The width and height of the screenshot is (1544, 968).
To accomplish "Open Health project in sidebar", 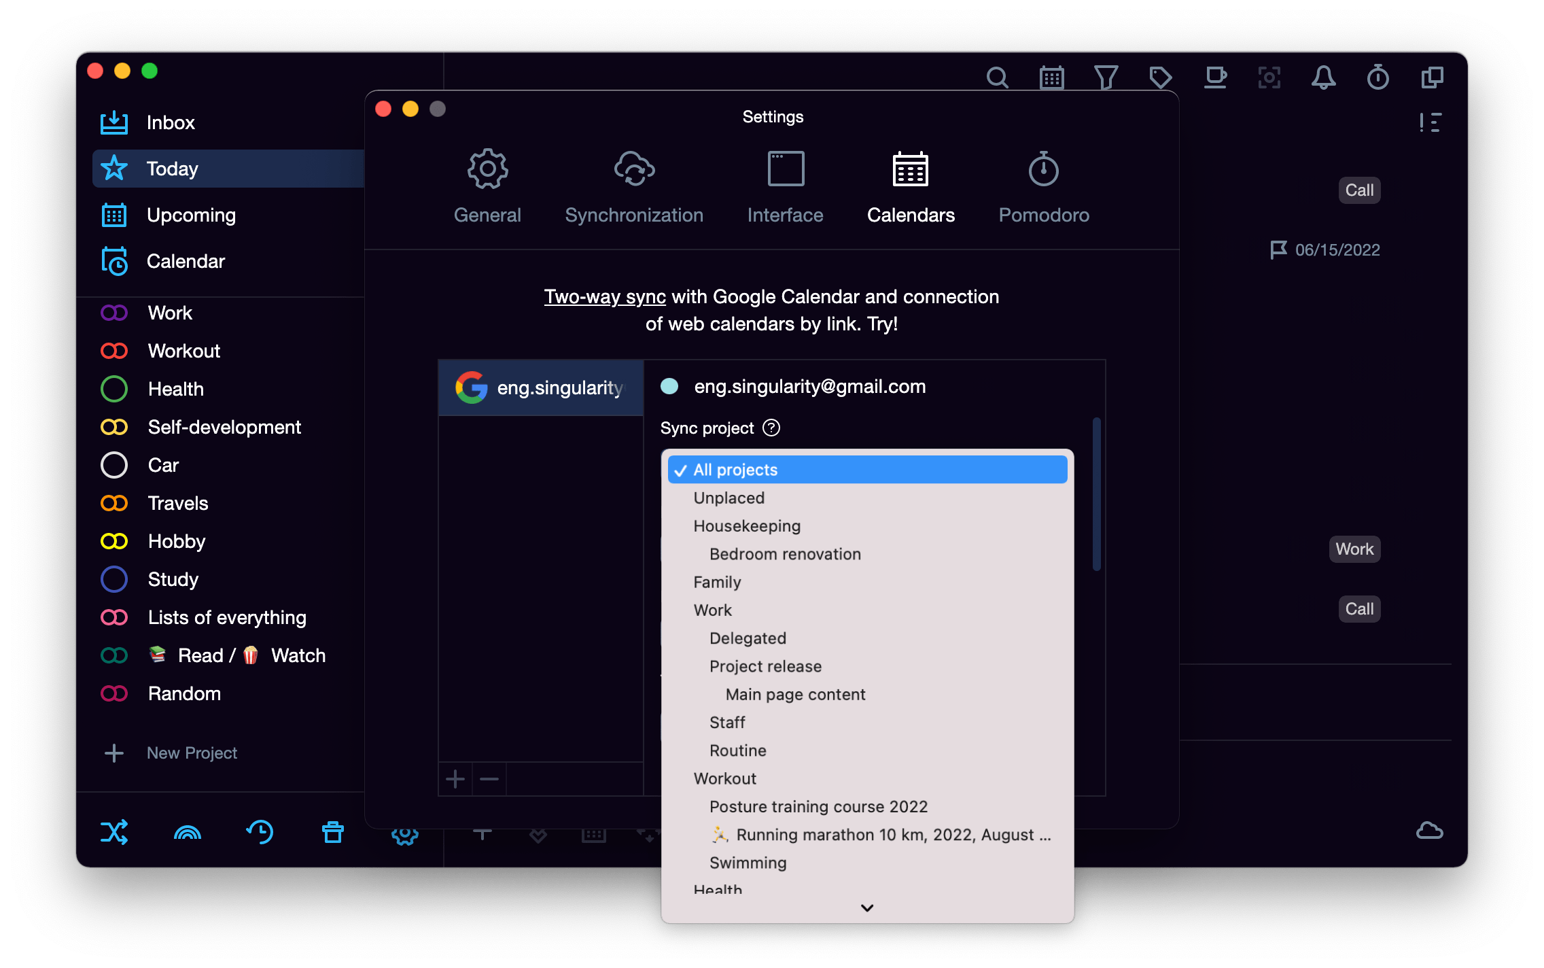I will pos(228,389).
